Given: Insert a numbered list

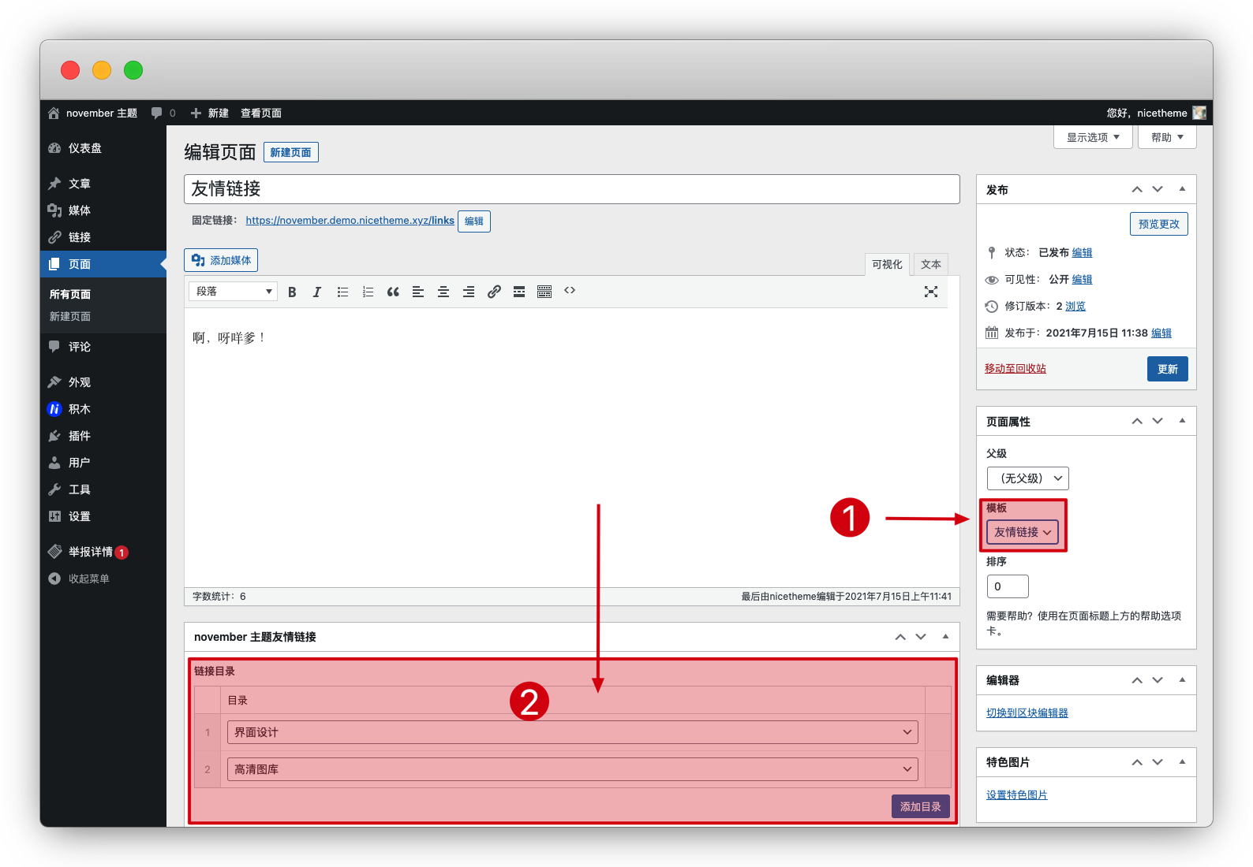Looking at the screenshot, I should [368, 292].
